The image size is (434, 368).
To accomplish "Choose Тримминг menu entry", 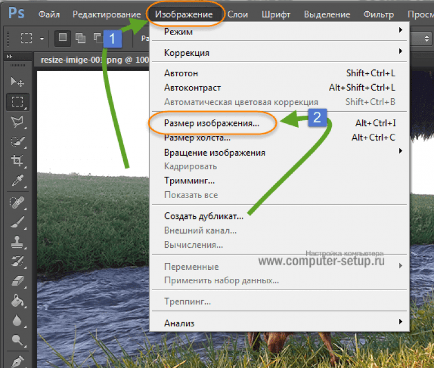I will [280, 181].
